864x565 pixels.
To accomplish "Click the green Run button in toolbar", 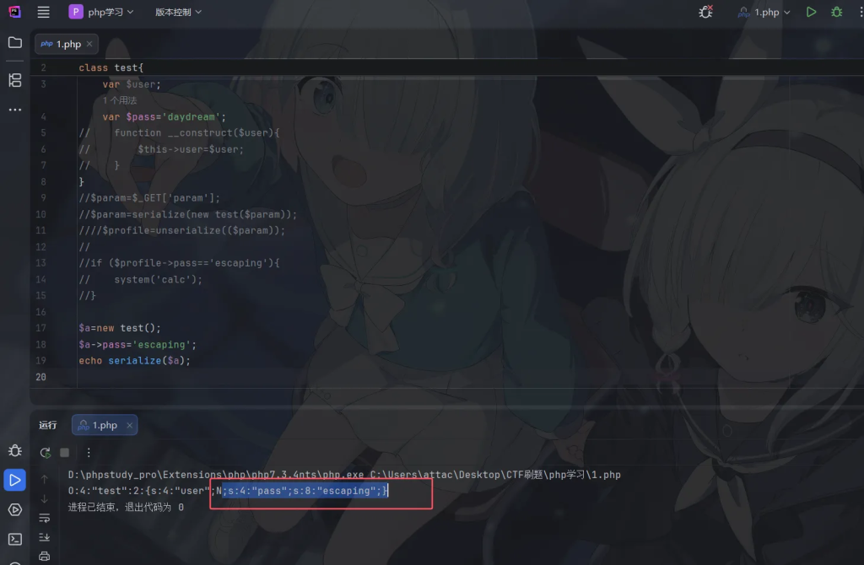I will [811, 13].
